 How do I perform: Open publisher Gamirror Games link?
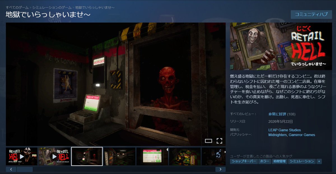pyautogui.click(x=302, y=135)
